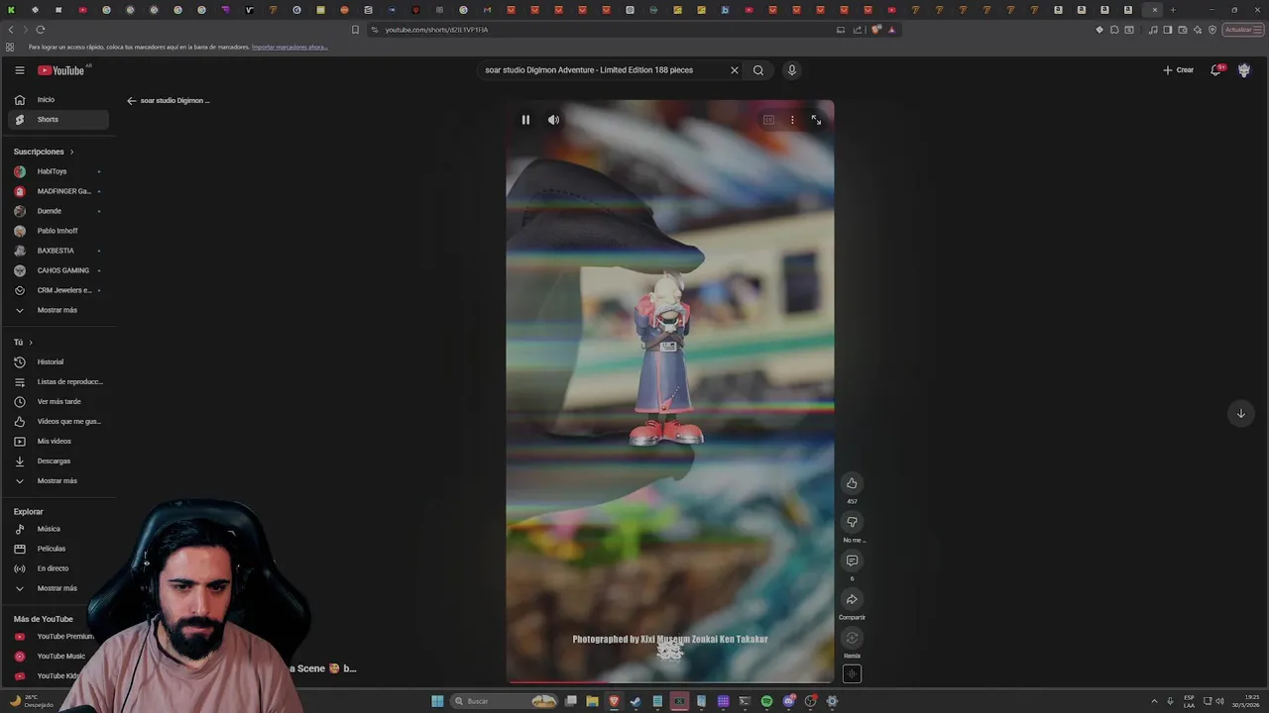1269x713 pixels.
Task: Open the CRM Jewelers channel
Action: [58, 290]
